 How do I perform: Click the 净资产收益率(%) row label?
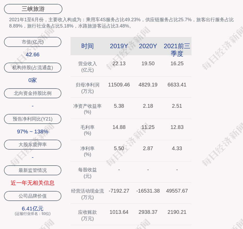click(x=88, y=109)
